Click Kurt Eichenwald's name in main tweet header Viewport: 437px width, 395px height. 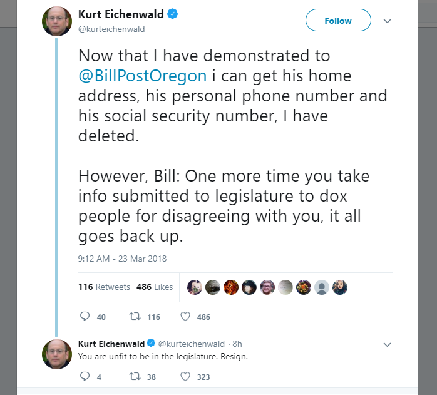click(x=121, y=14)
